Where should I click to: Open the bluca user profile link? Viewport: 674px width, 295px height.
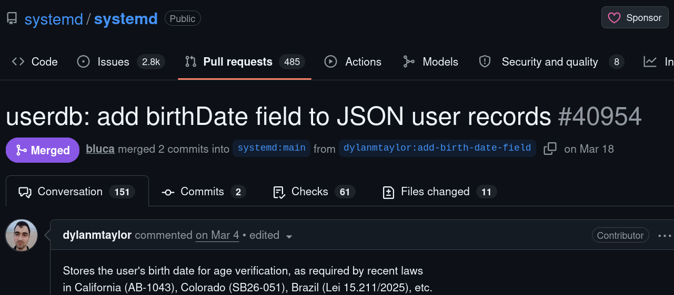(100, 149)
